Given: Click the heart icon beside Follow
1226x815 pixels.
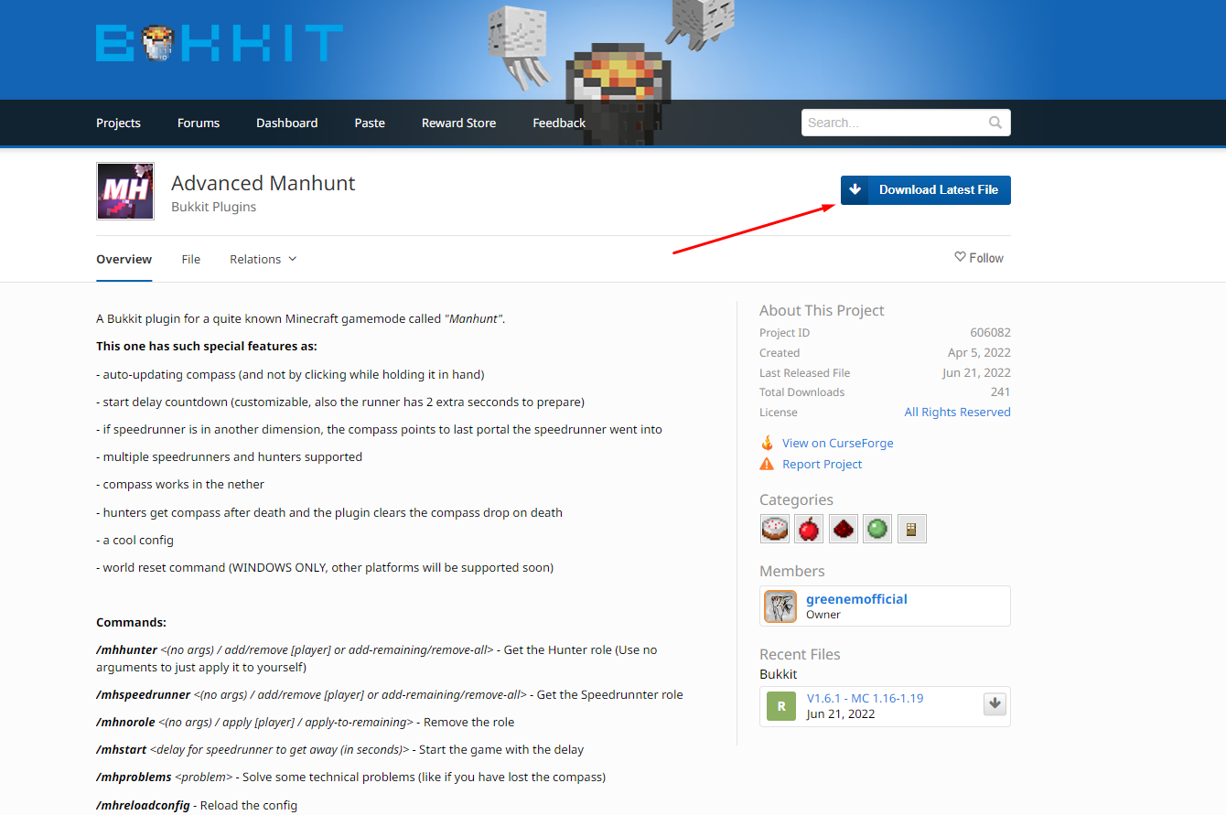Looking at the screenshot, I should tap(960, 257).
